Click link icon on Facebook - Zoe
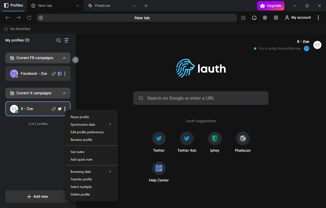Screen dimensions: 326x208 point(54,74)
